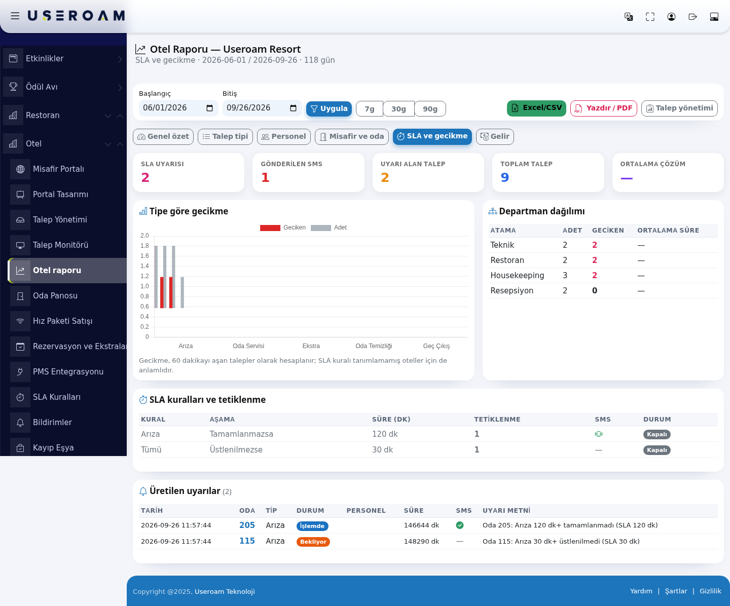The height and width of the screenshot is (606, 730).
Task: Apply the date filter with Uygula
Action: coord(329,109)
